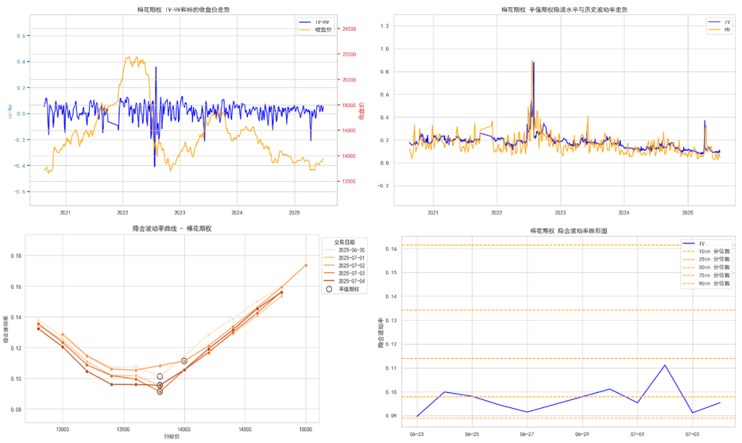This screenshot has height=443, width=742.
Task: Click the "行权价" x-axis label
Action: click(x=172, y=436)
